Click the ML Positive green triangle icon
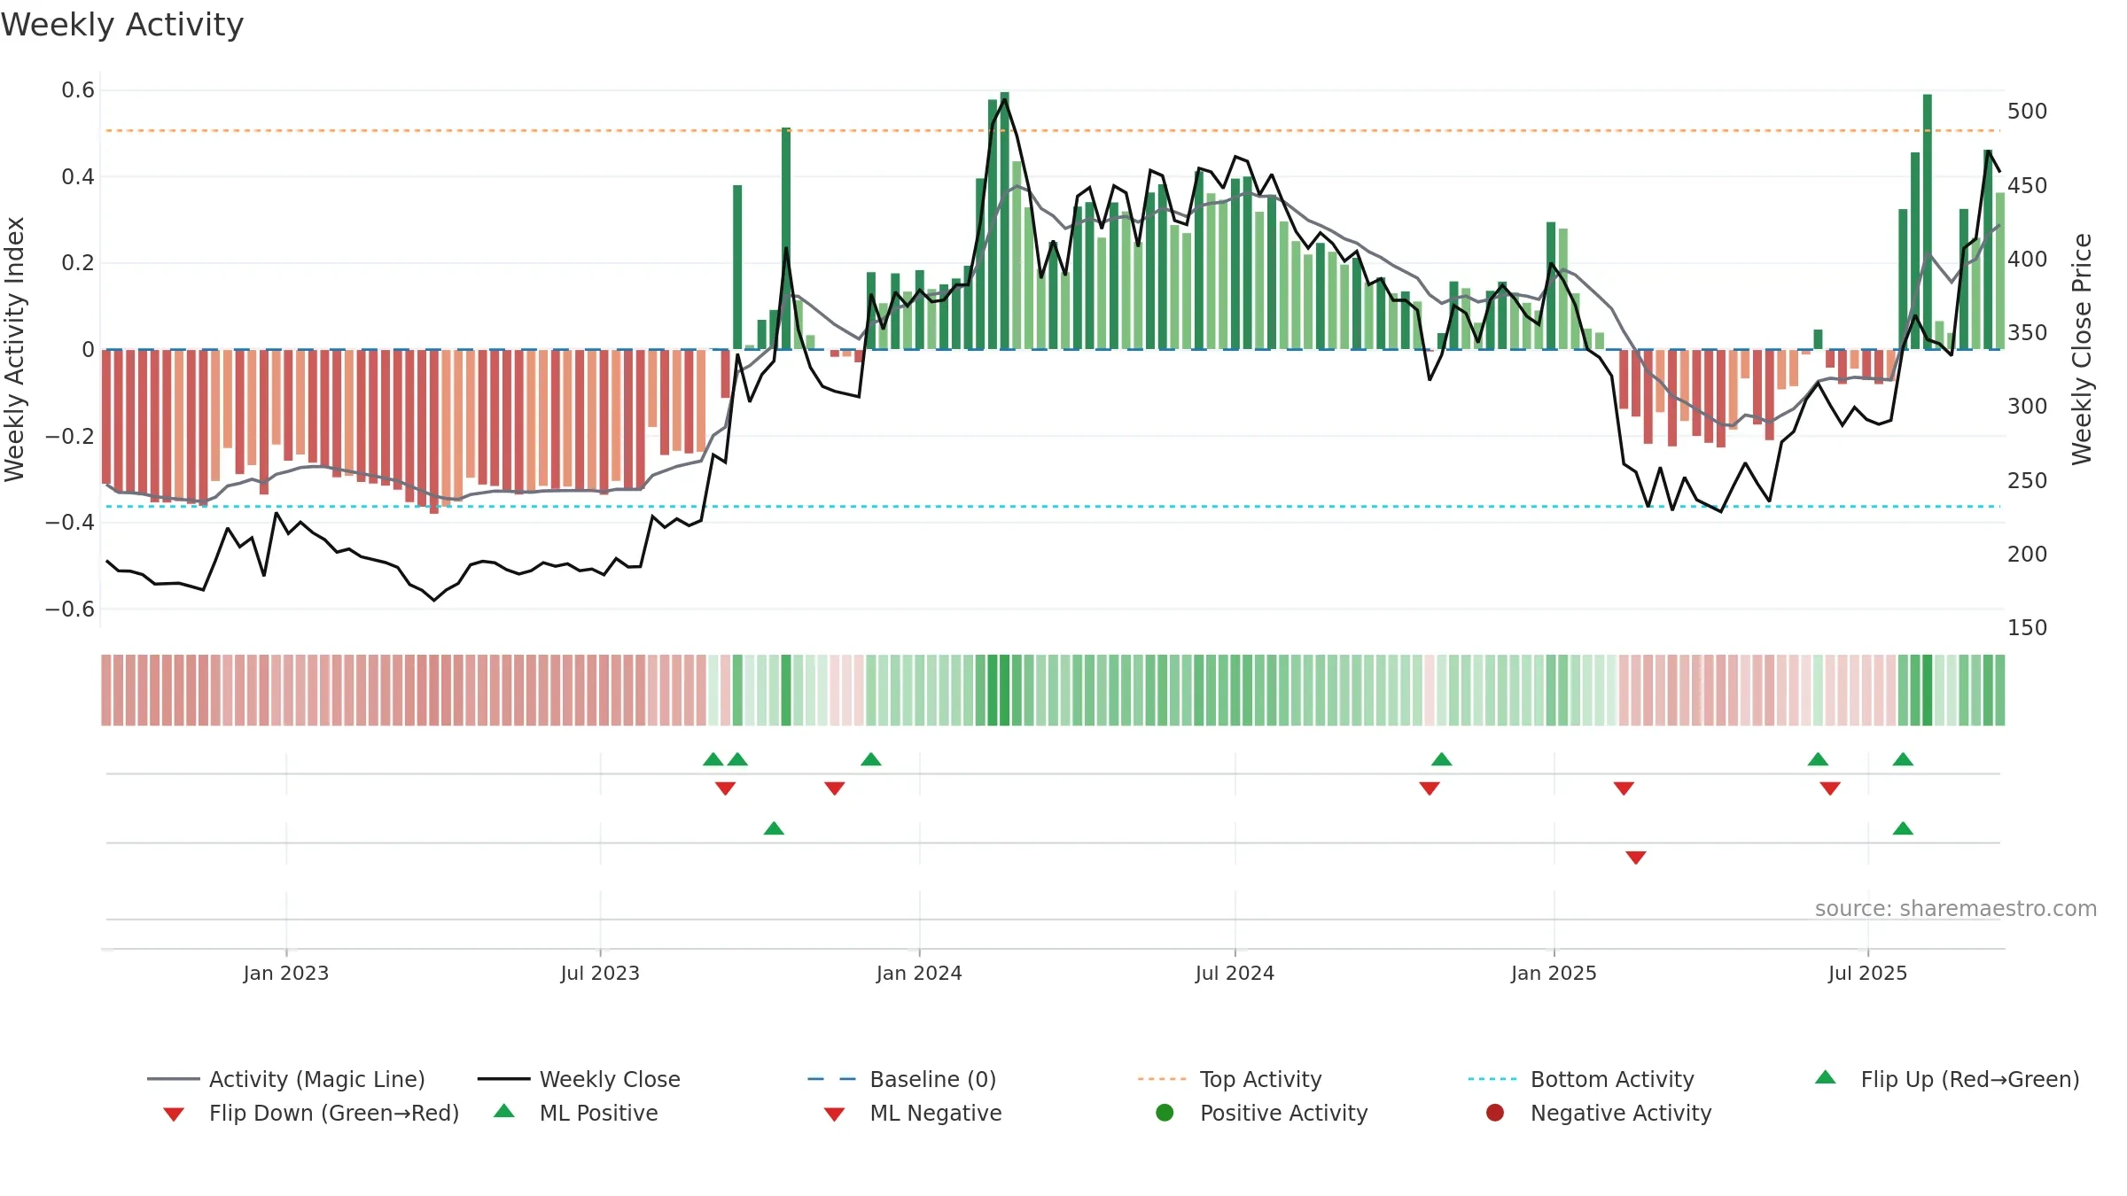This screenshot has width=2127, height=1196. pyautogui.click(x=504, y=1111)
